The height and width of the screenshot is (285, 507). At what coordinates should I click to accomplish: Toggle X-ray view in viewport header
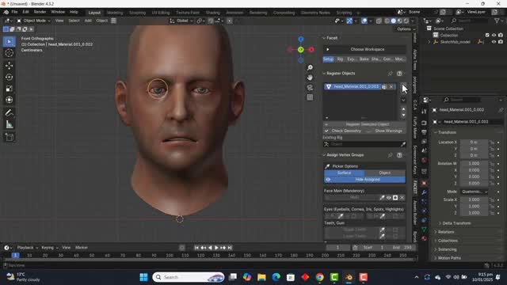(379, 21)
